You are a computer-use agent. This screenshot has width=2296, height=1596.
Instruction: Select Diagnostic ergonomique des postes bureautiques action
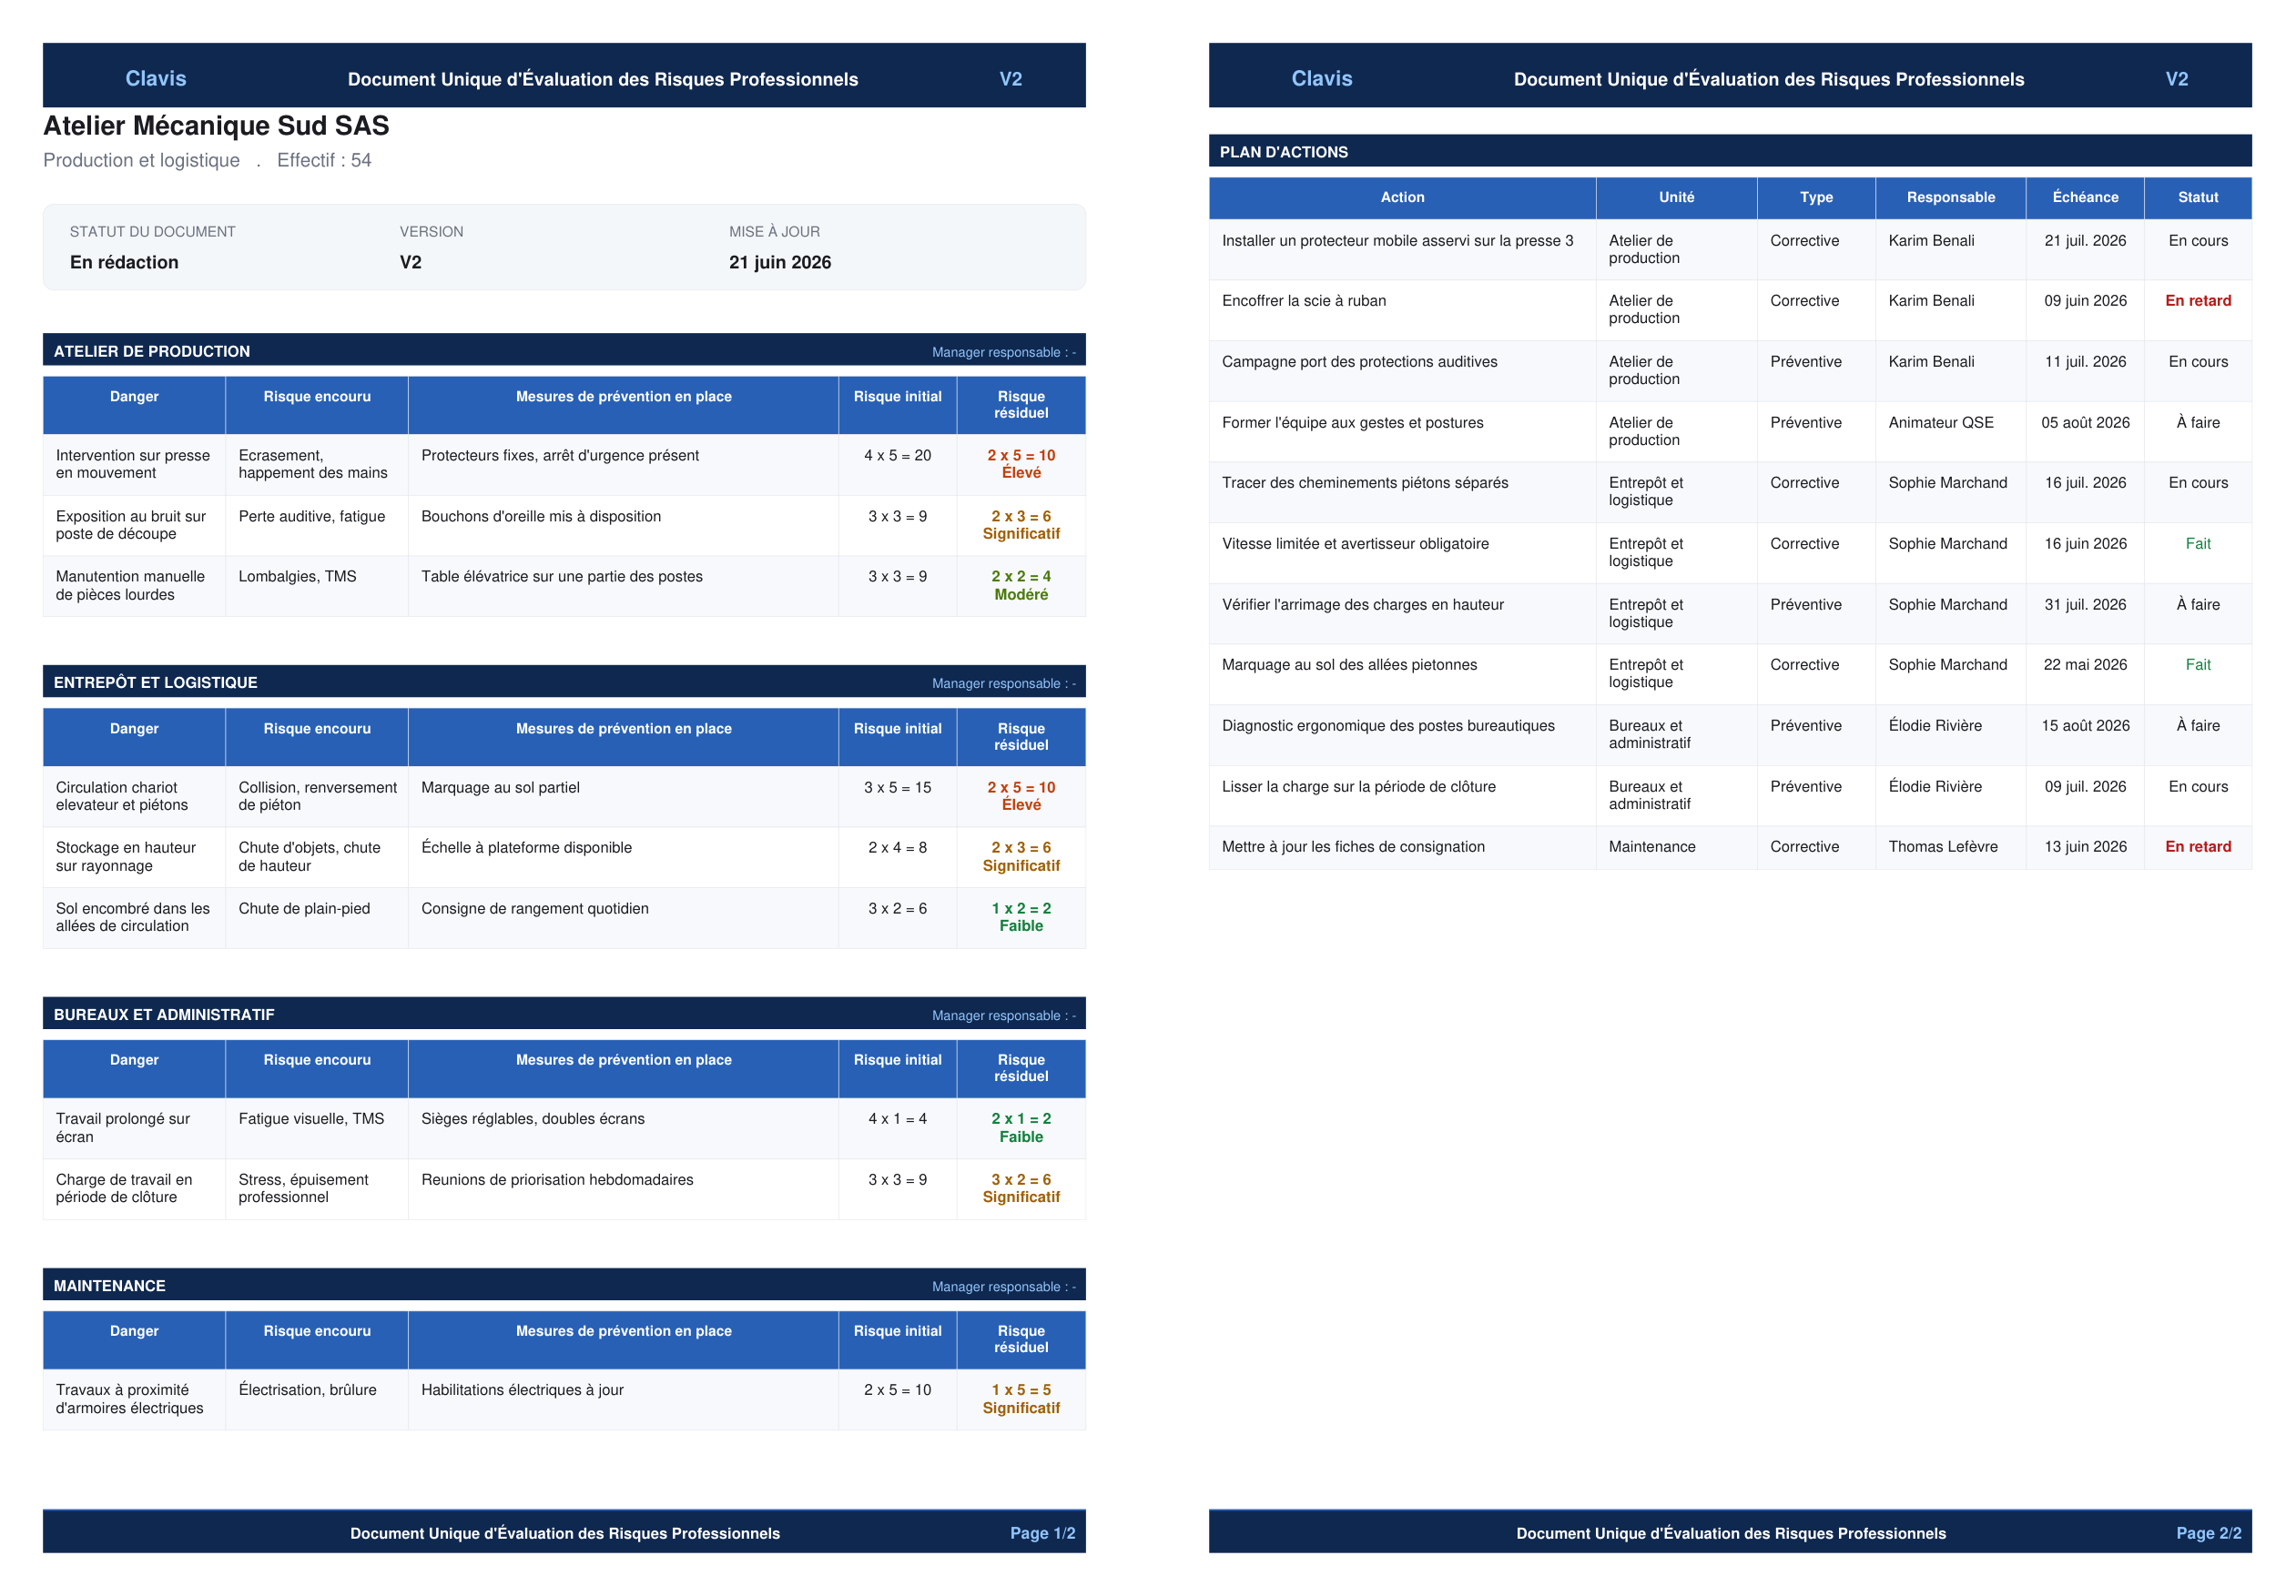click(1388, 725)
